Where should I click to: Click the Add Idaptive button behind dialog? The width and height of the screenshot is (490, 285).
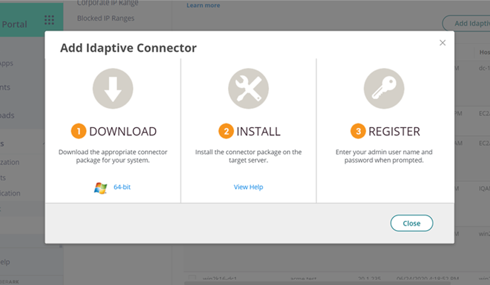[x=466, y=23]
